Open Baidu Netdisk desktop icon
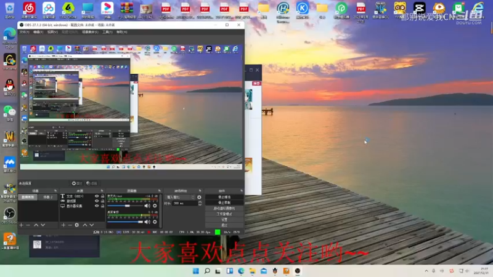This screenshot has height=277, width=493. (x=49, y=10)
